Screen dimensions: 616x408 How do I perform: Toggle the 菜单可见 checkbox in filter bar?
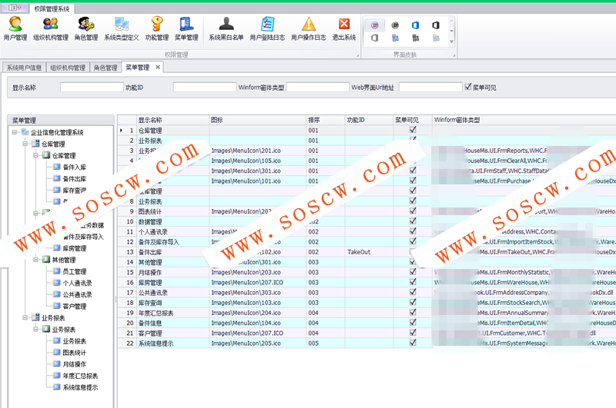point(468,87)
